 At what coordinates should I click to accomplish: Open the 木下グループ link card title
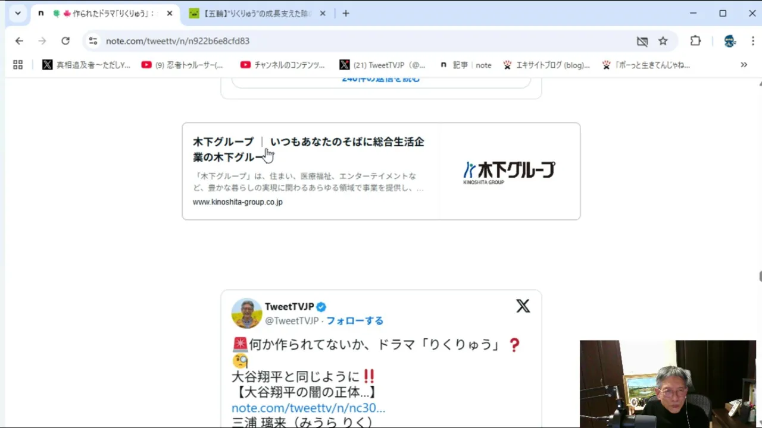click(308, 149)
